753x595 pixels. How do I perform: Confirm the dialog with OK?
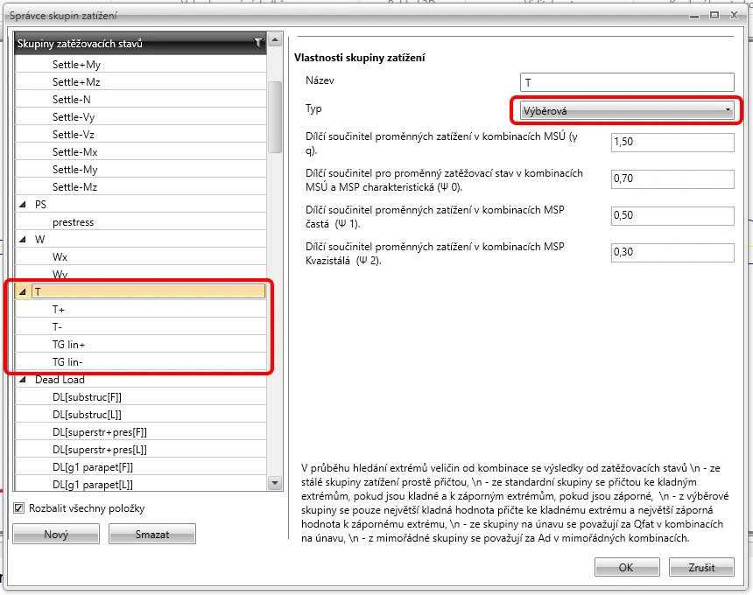pos(627,567)
